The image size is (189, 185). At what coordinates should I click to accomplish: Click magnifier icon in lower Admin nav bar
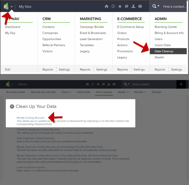pyautogui.click(x=125, y=84)
